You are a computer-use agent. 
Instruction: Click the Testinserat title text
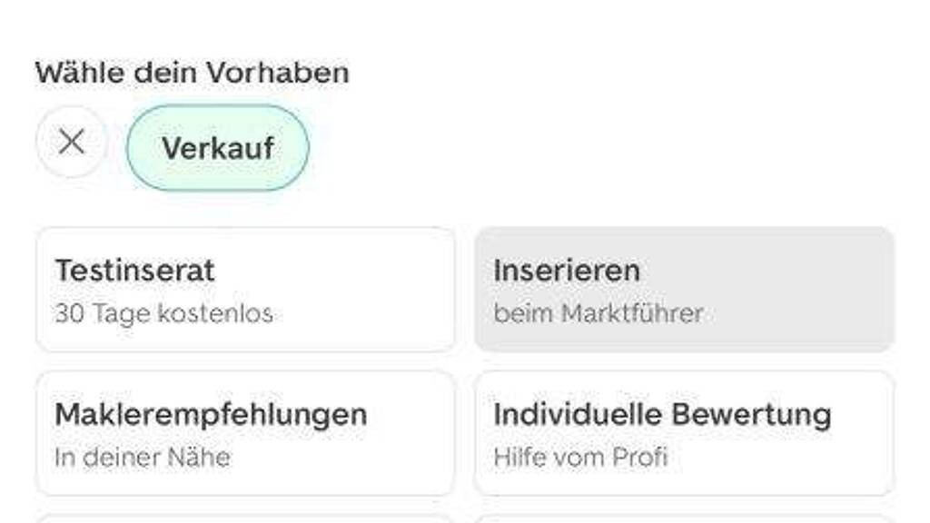tap(134, 271)
